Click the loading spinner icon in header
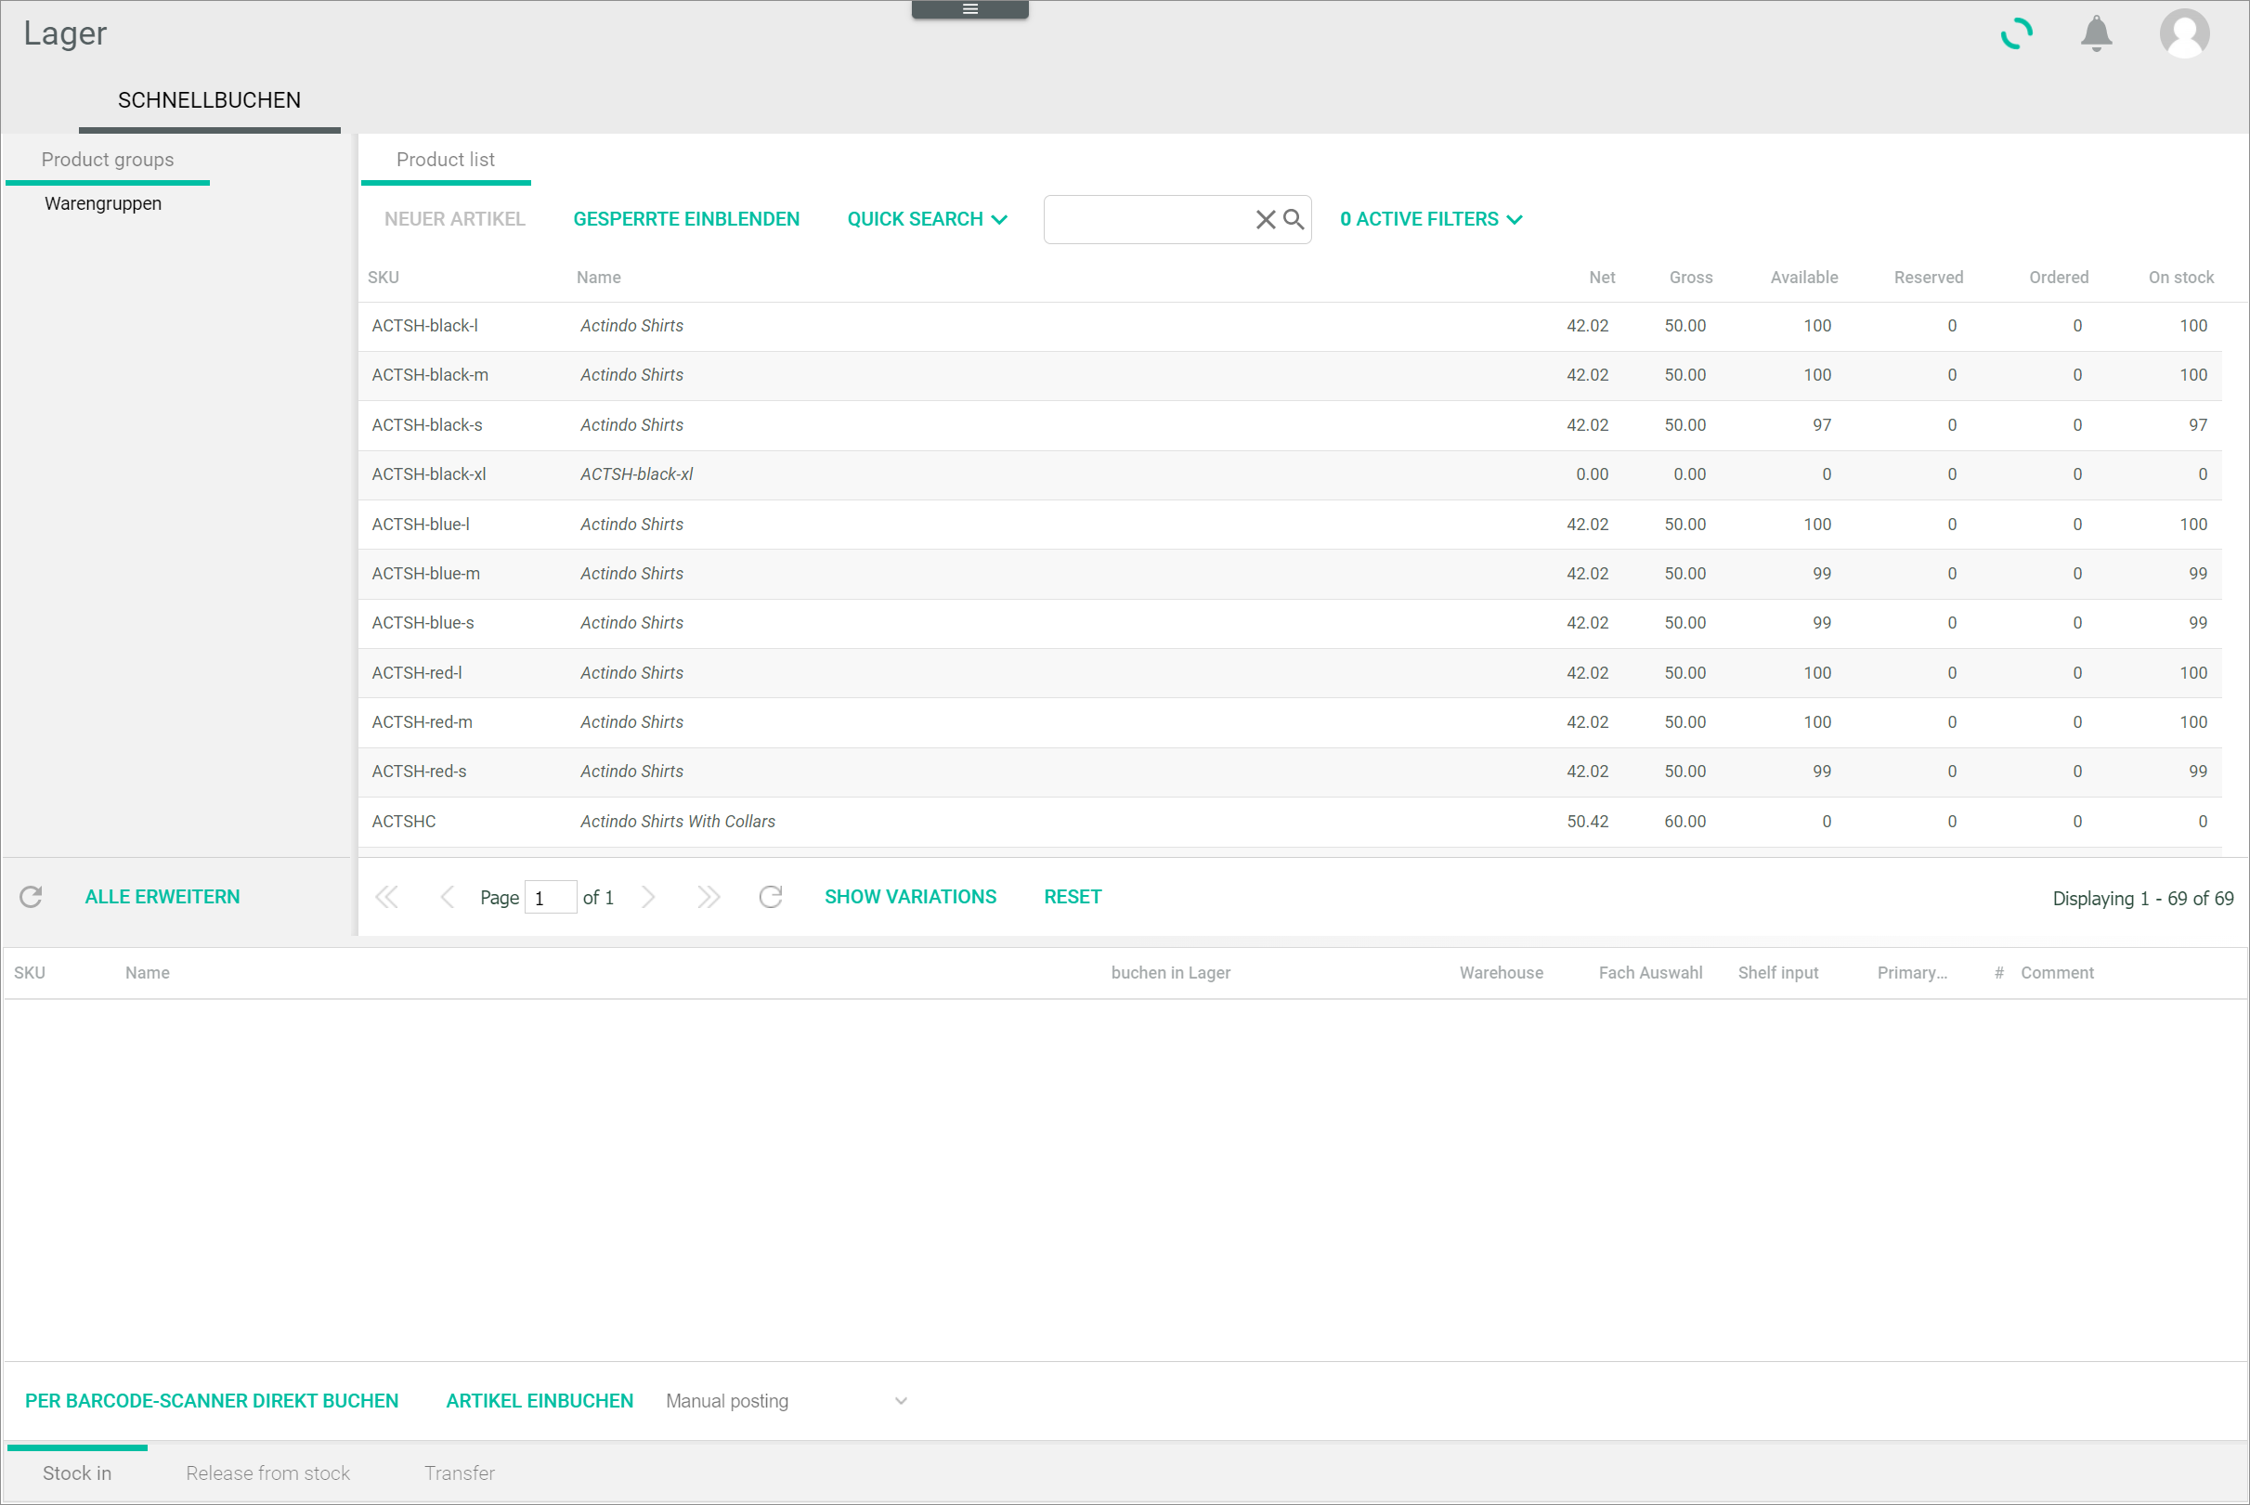Screen dimensions: 2250x1505 tap(2016, 33)
